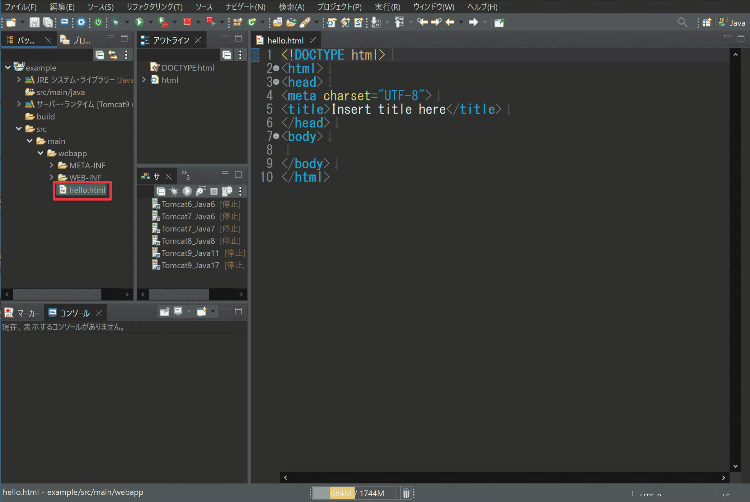Toggle fold marker beside head tag line
Viewport: 750px width, 502px height.
276,82
